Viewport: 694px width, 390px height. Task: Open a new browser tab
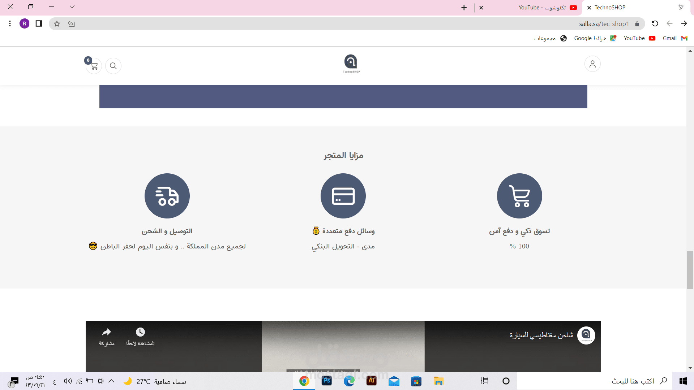coord(464,8)
